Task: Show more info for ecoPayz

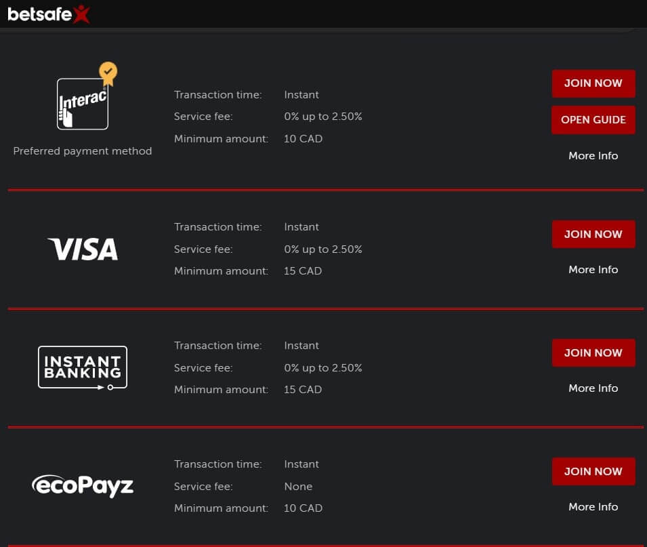Action: click(593, 506)
